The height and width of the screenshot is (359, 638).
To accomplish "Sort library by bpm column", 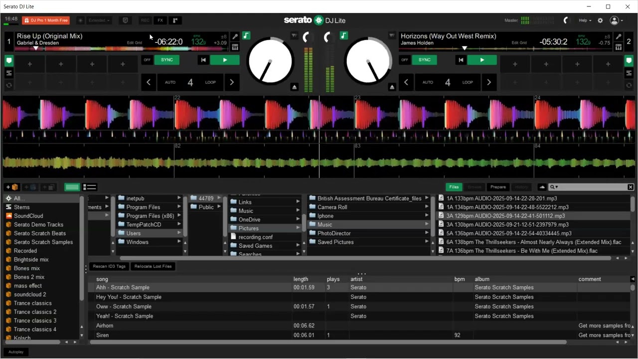I will 460,279.
